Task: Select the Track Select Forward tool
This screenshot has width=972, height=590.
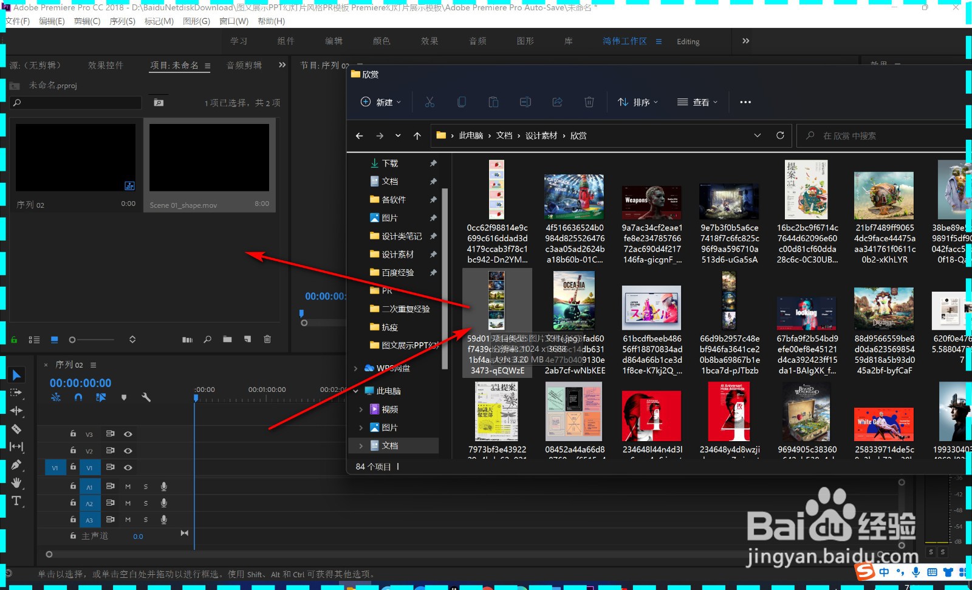Action: [x=16, y=393]
